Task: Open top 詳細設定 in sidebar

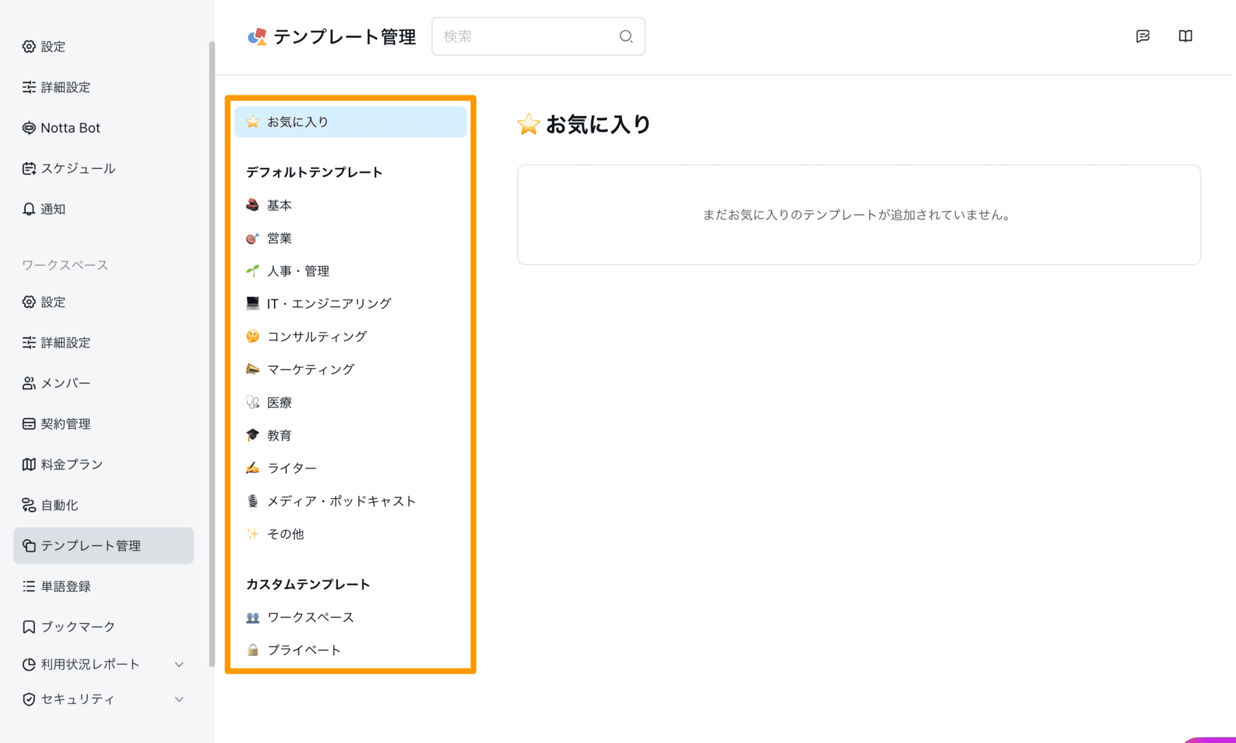Action: pos(103,87)
